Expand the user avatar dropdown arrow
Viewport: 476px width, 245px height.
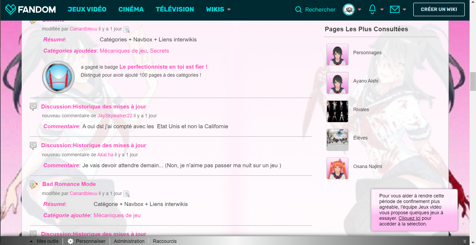click(x=360, y=10)
